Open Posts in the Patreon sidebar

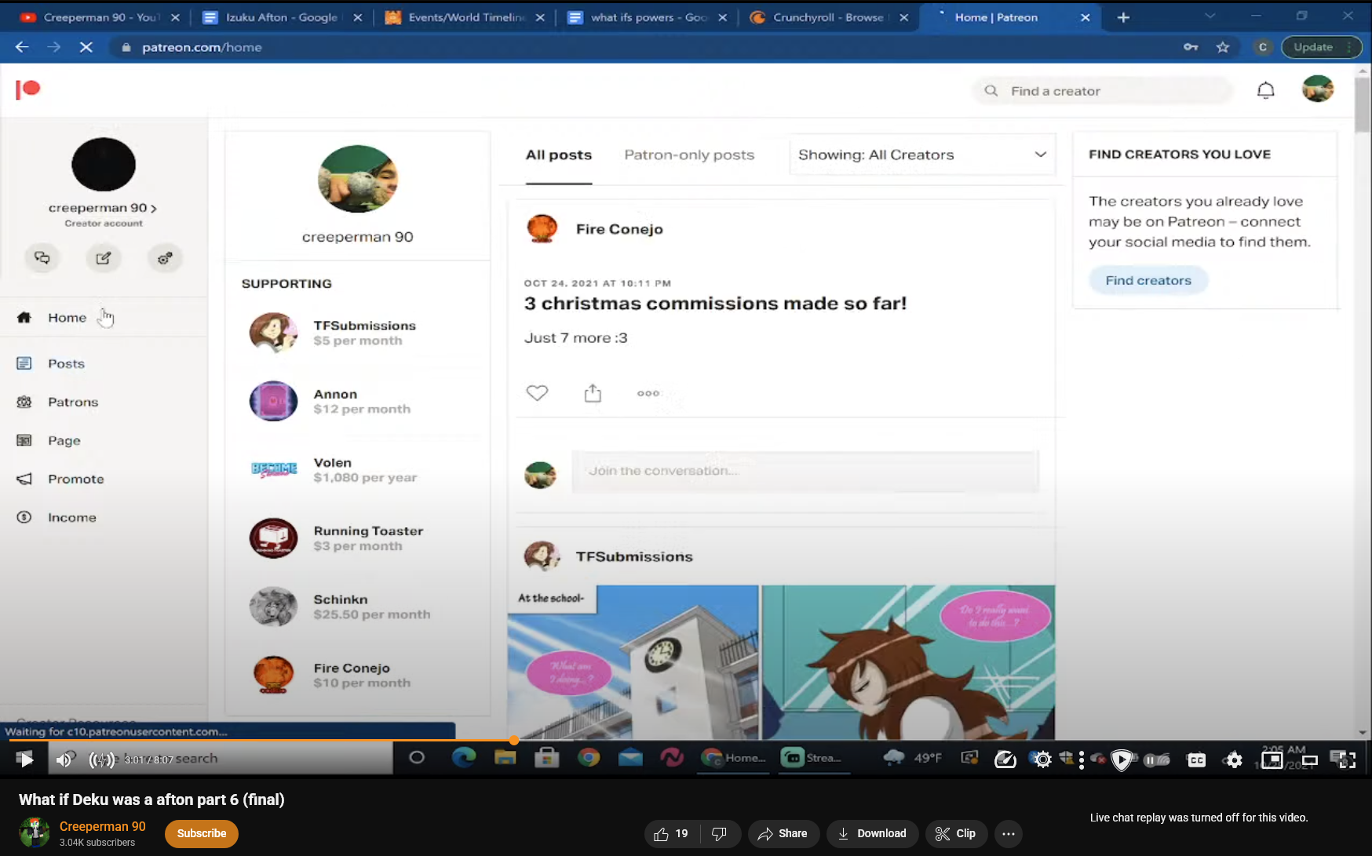pos(66,364)
